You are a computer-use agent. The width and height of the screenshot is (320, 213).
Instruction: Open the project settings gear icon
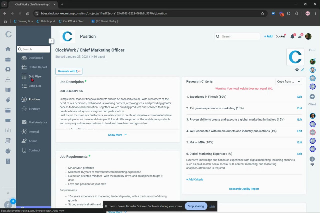(x=297, y=70)
